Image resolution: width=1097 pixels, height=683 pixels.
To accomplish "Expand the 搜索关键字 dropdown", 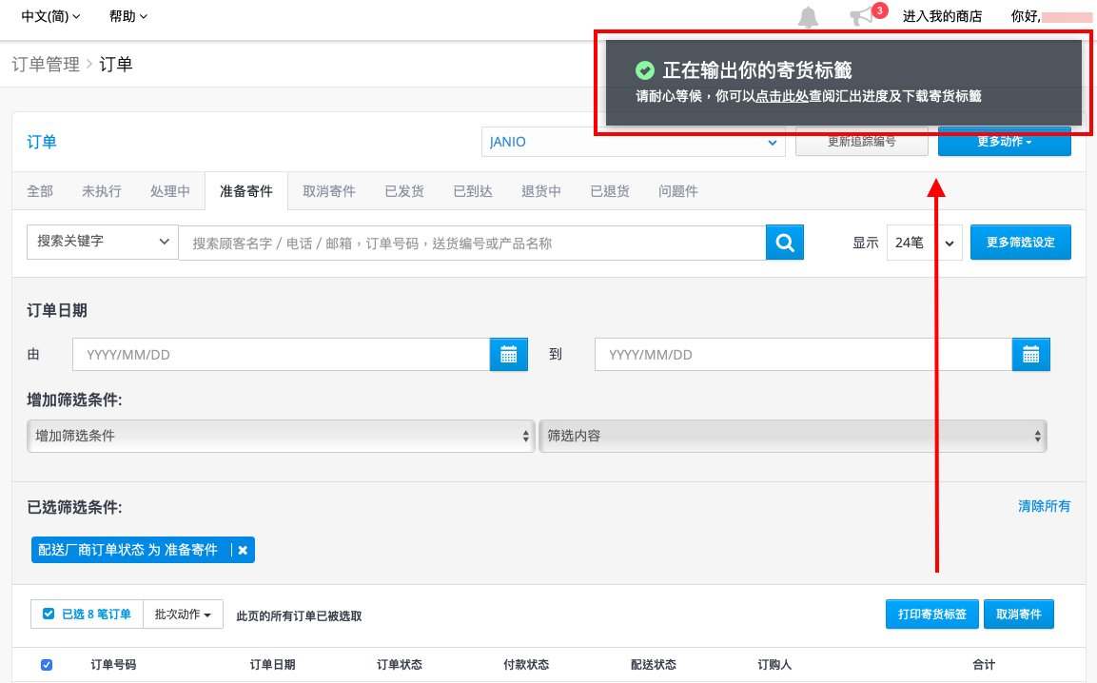I will (102, 242).
